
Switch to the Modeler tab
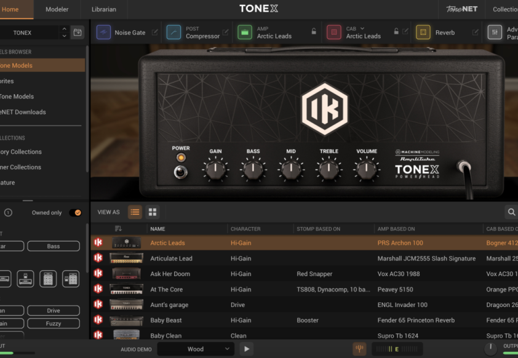pyautogui.click(x=57, y=9)
